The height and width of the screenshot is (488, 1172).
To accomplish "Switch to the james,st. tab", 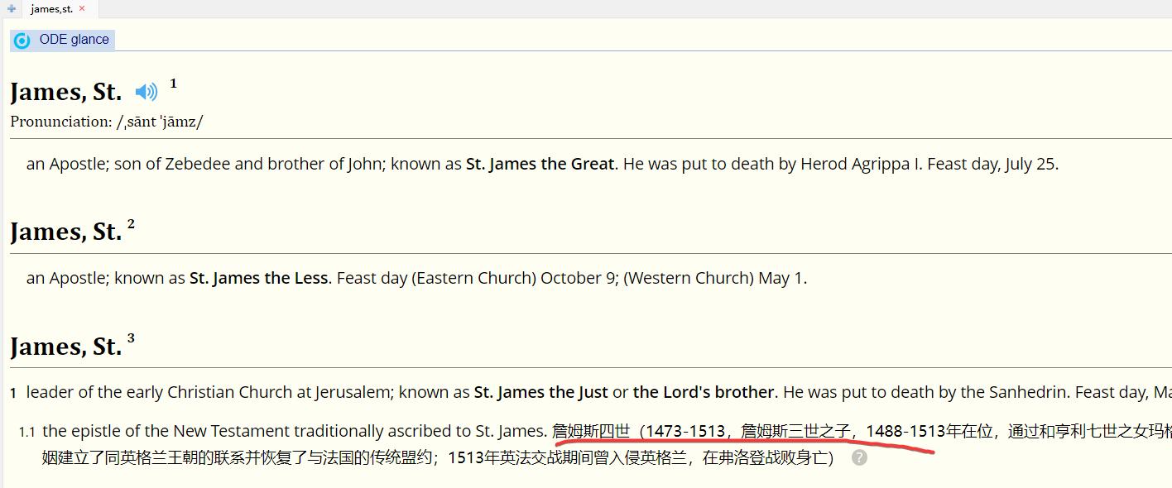I will (51, 9).
